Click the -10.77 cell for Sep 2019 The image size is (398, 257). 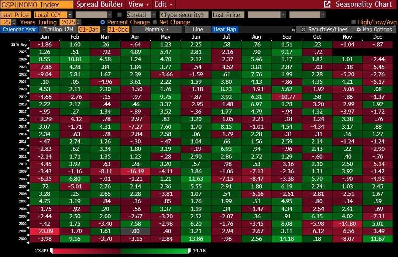287,97
